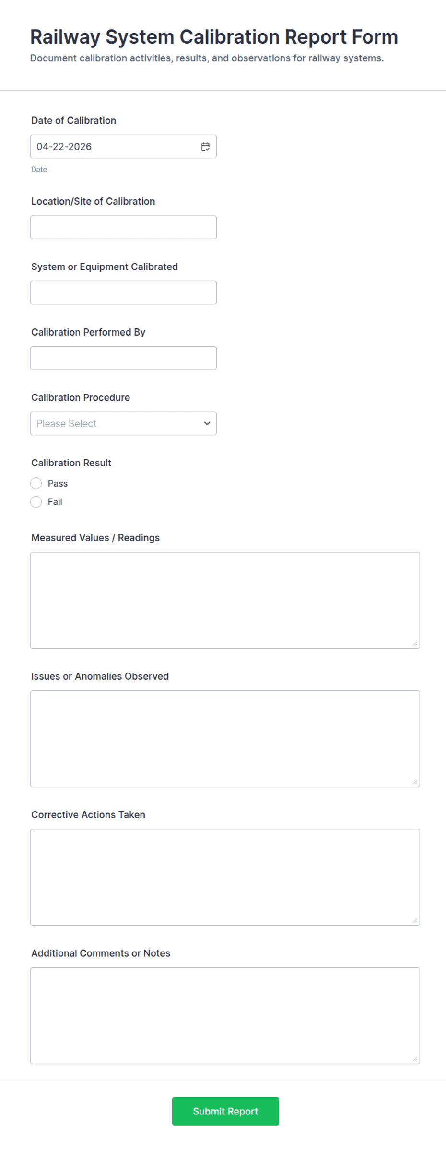Image resolution: width=446 pixels, height=1149 pixels.
Task: Focus the Issues or Anomalies Observed textarea
Action: (224, 738)
